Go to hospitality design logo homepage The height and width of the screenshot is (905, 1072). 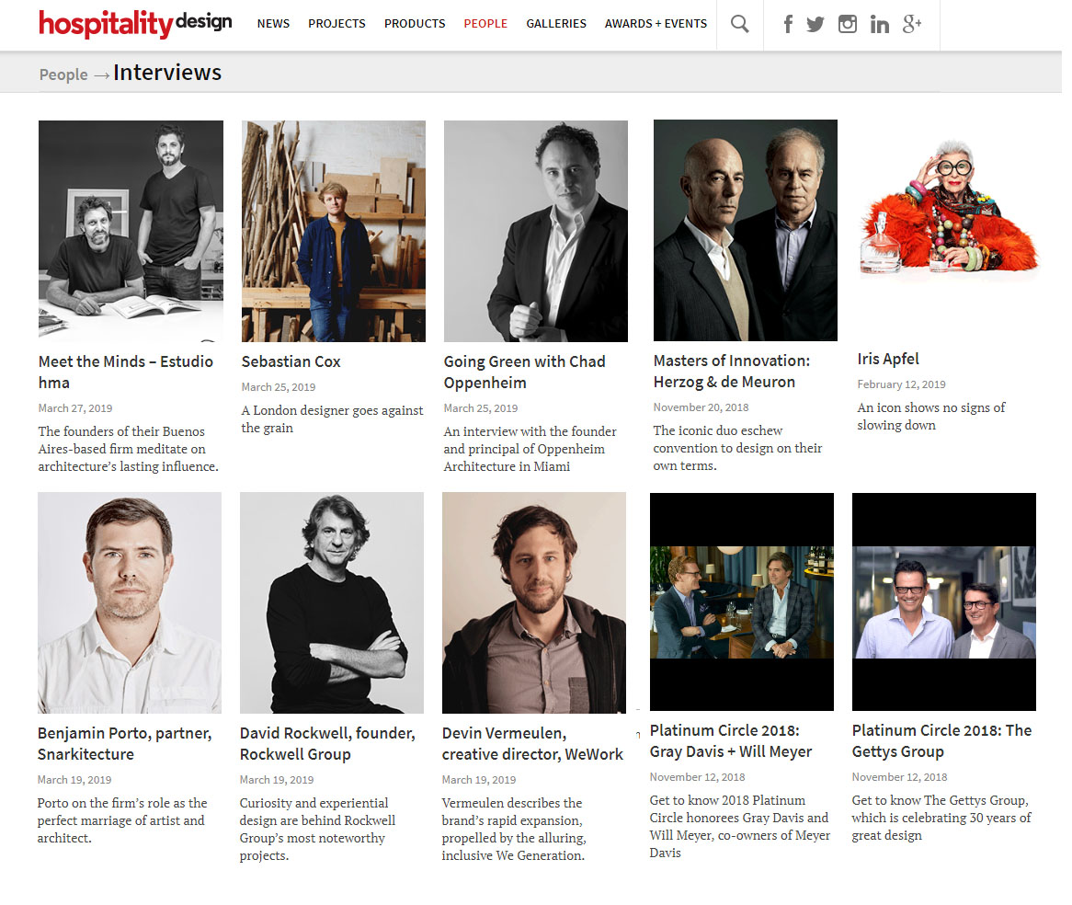pyautogui.click(x=135, y=23)
